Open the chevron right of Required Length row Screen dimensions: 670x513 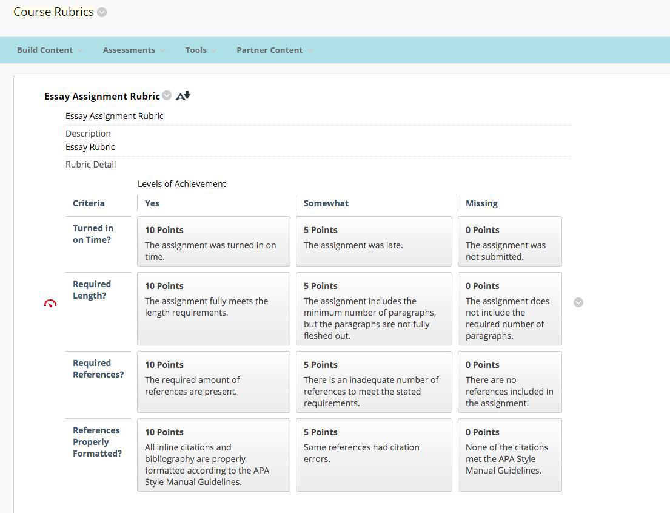pyautogui.click(x=578, y=302)
